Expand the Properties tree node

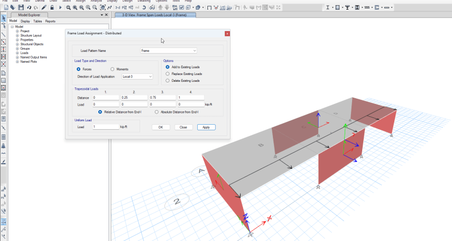tap(18, 40)
